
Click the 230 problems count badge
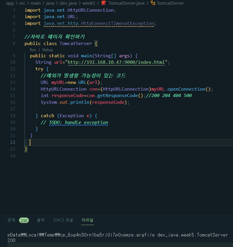(24, 220)
